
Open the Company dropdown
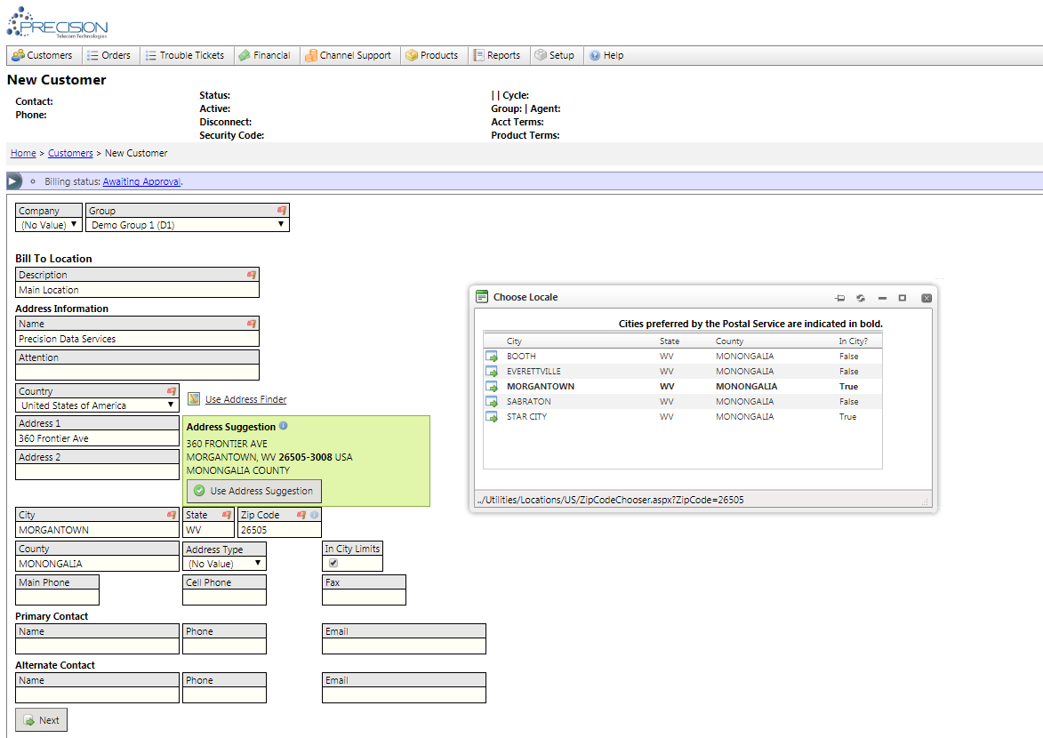[x=49, y=225]
